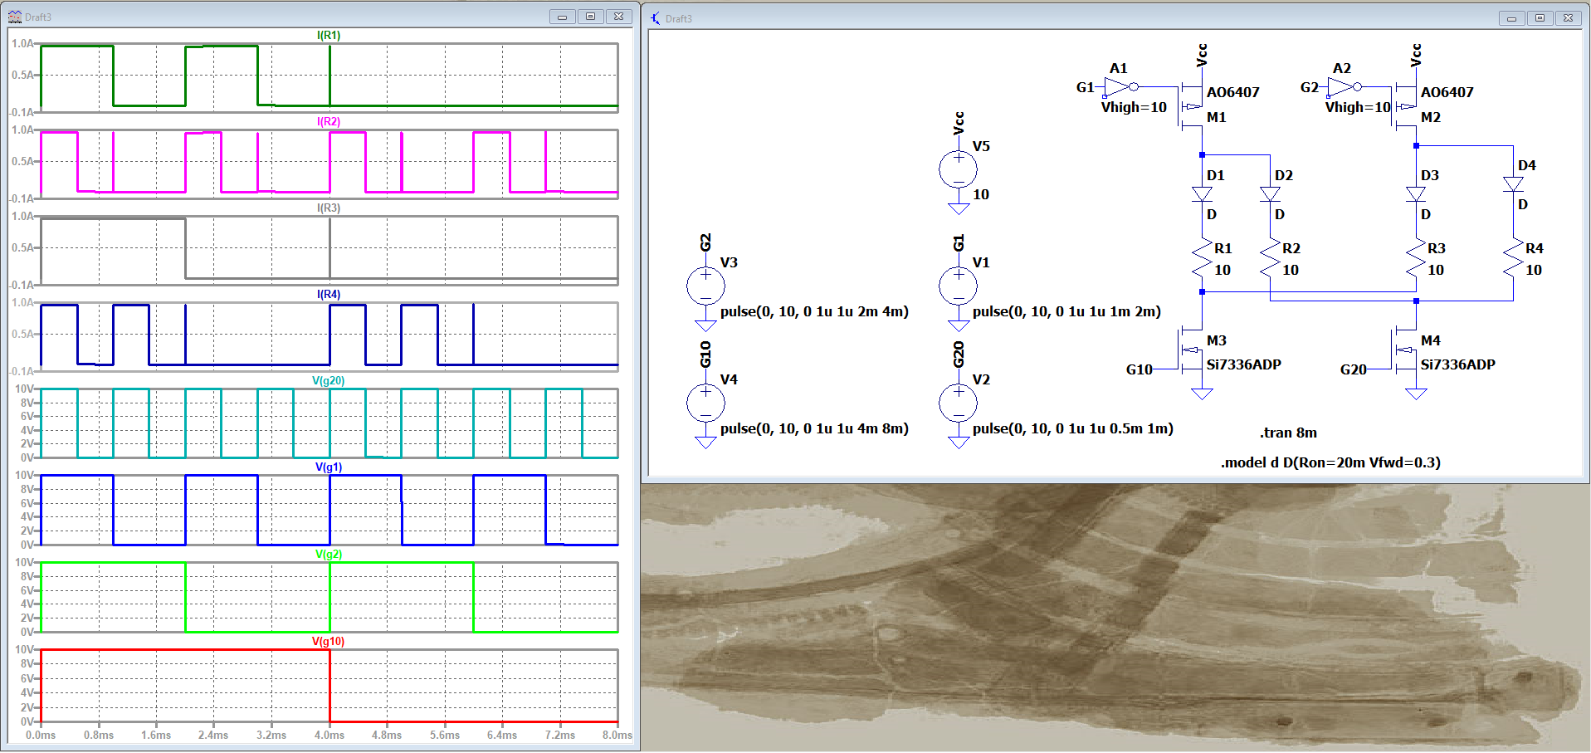Click the D1 diode symbol
The image size is (1591, 753).
(1202, 194)
